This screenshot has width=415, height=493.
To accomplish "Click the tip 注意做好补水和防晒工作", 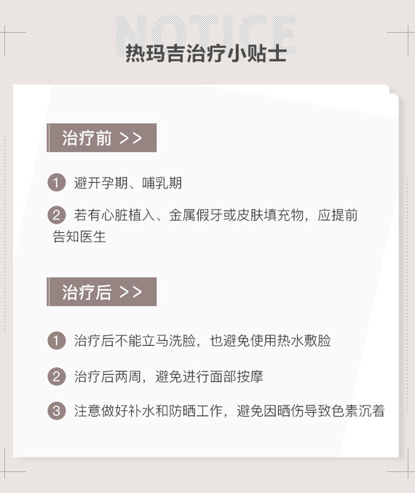I will 149,411.
